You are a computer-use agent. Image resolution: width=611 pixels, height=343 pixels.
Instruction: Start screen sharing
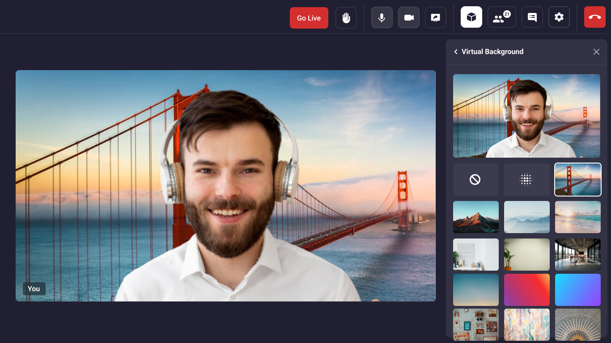[x=436, y=18]
